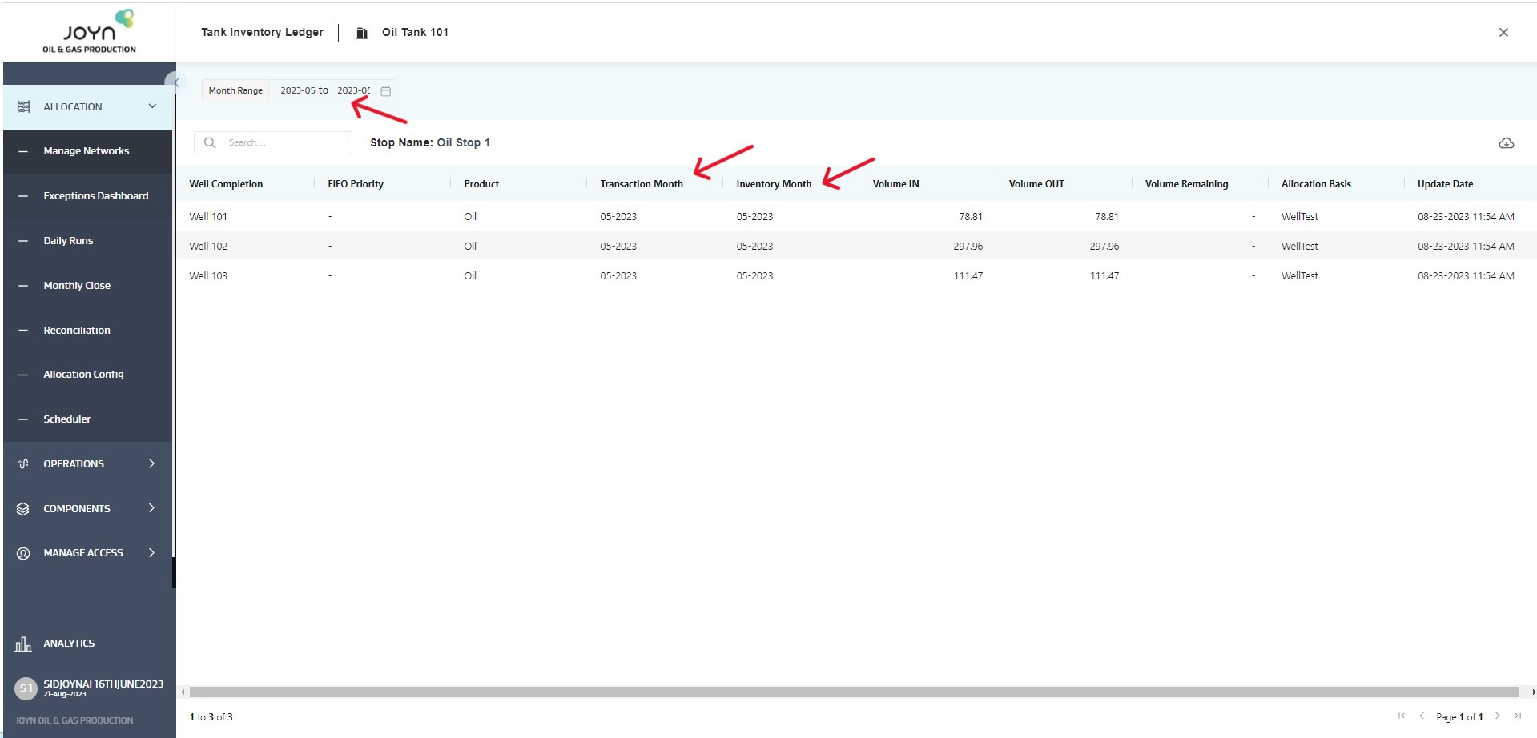
Task: Click the JOYN logo
Action: click(x=90, y=32)
